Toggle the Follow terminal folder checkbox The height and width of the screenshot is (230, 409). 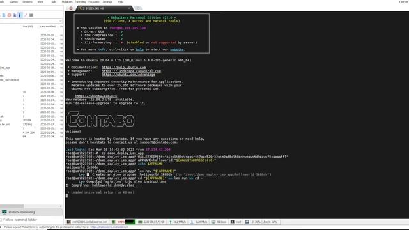(1, 220)
